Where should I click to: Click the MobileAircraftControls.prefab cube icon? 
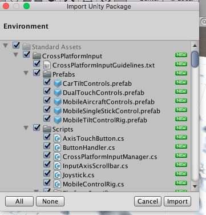pos(57,102)
